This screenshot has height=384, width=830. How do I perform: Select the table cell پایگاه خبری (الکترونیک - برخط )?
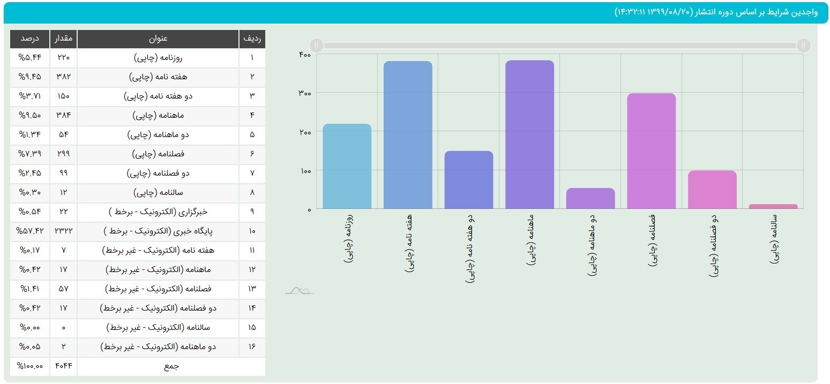158,231
